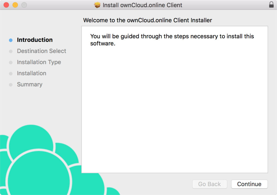The width and height of the screenshot is (277, 195).
Task: Select the Installation Type step
Action: click(39, 62)
